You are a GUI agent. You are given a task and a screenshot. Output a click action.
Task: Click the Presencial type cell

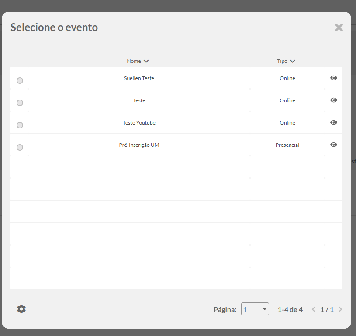(x=287, y=145)
